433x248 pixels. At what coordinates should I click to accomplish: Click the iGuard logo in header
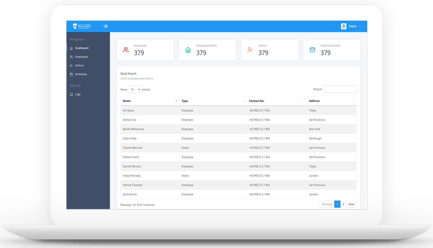[x=82, y=26]
